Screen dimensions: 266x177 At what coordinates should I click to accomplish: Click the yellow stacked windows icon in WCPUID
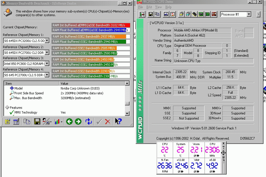coord(182,14)
